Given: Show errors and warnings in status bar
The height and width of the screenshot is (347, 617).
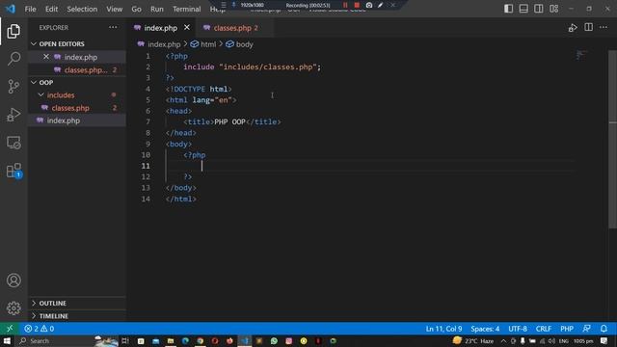Looking at the screenshot, I should (x=39, y=329).
